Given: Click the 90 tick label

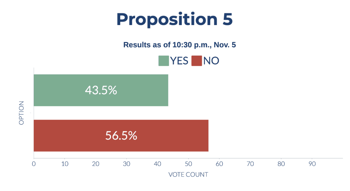Looking at the screenshot, I should pos(312,164).
